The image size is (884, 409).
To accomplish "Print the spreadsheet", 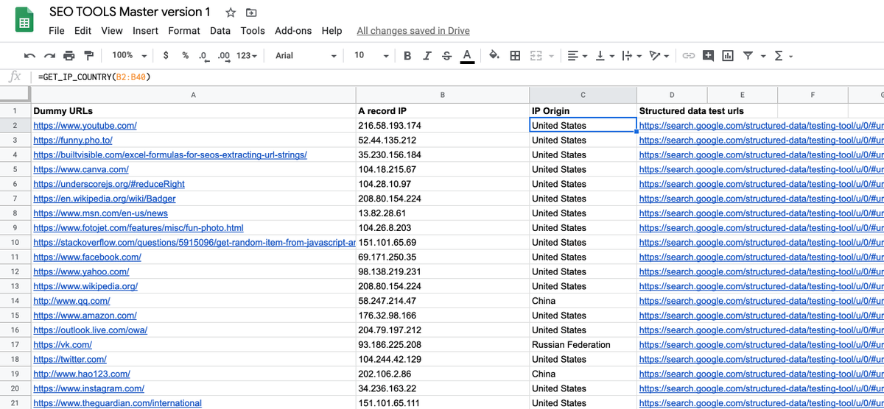I will [x=69, y=55].
